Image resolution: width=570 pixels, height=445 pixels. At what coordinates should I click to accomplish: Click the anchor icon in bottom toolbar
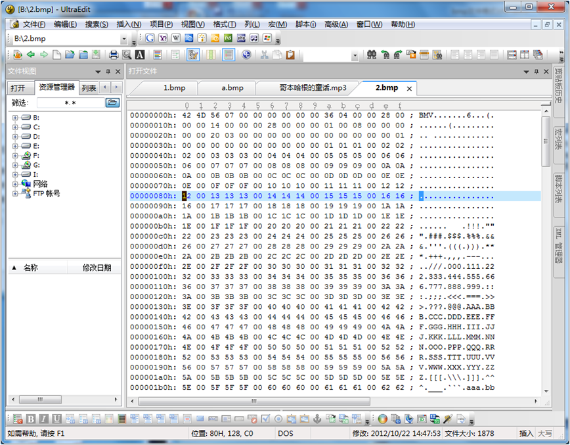(x=317, y=419)
